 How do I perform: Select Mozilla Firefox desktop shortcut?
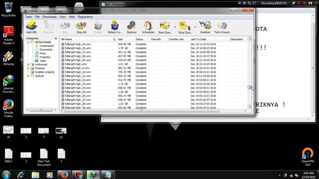[x=8, y=108]
